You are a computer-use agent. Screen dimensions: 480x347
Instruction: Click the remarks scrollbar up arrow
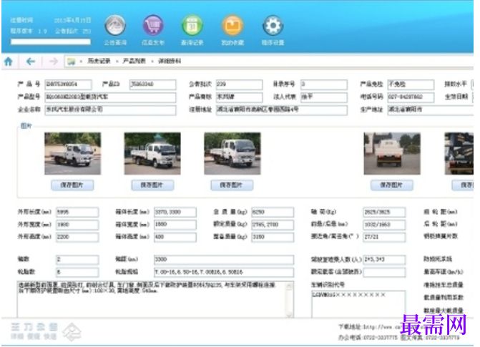click(289, 285)
